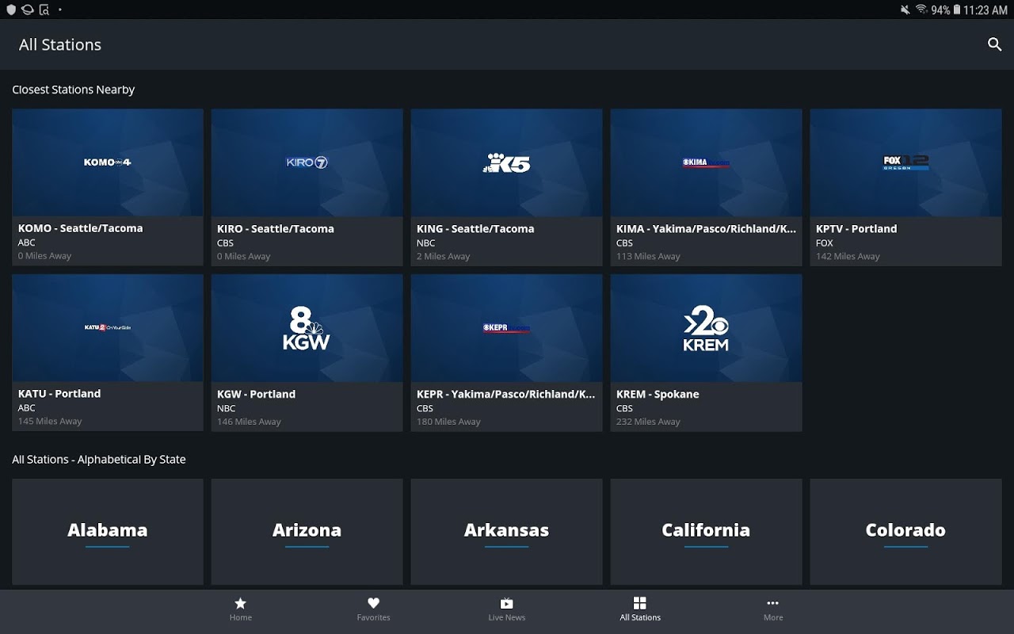Click the 'All Stations' page title
This screenshot has width=1014, height=634.
60,45
